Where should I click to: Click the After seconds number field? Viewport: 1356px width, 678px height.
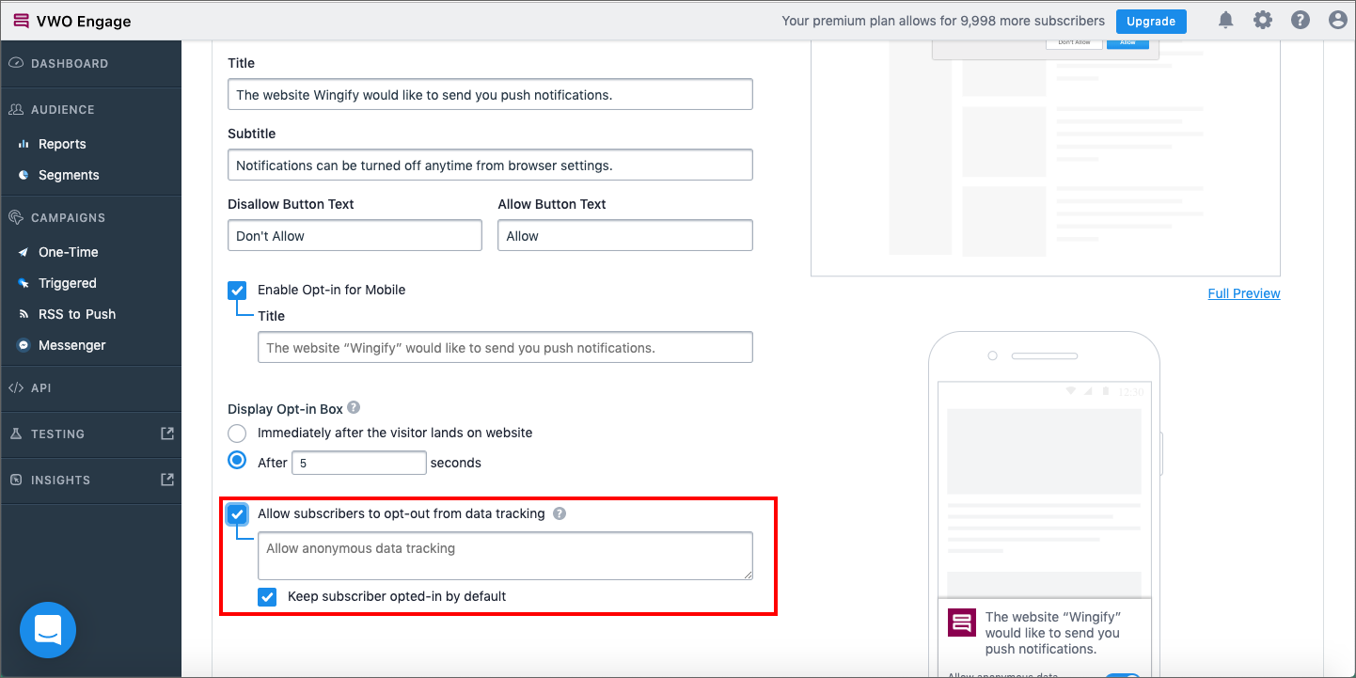click(359, 463)
